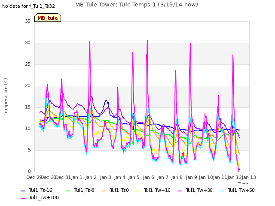Screen dimensions: 275x206
Task: Select the Tul1_Ts-8 legend entry
Action: pos(80,190)
